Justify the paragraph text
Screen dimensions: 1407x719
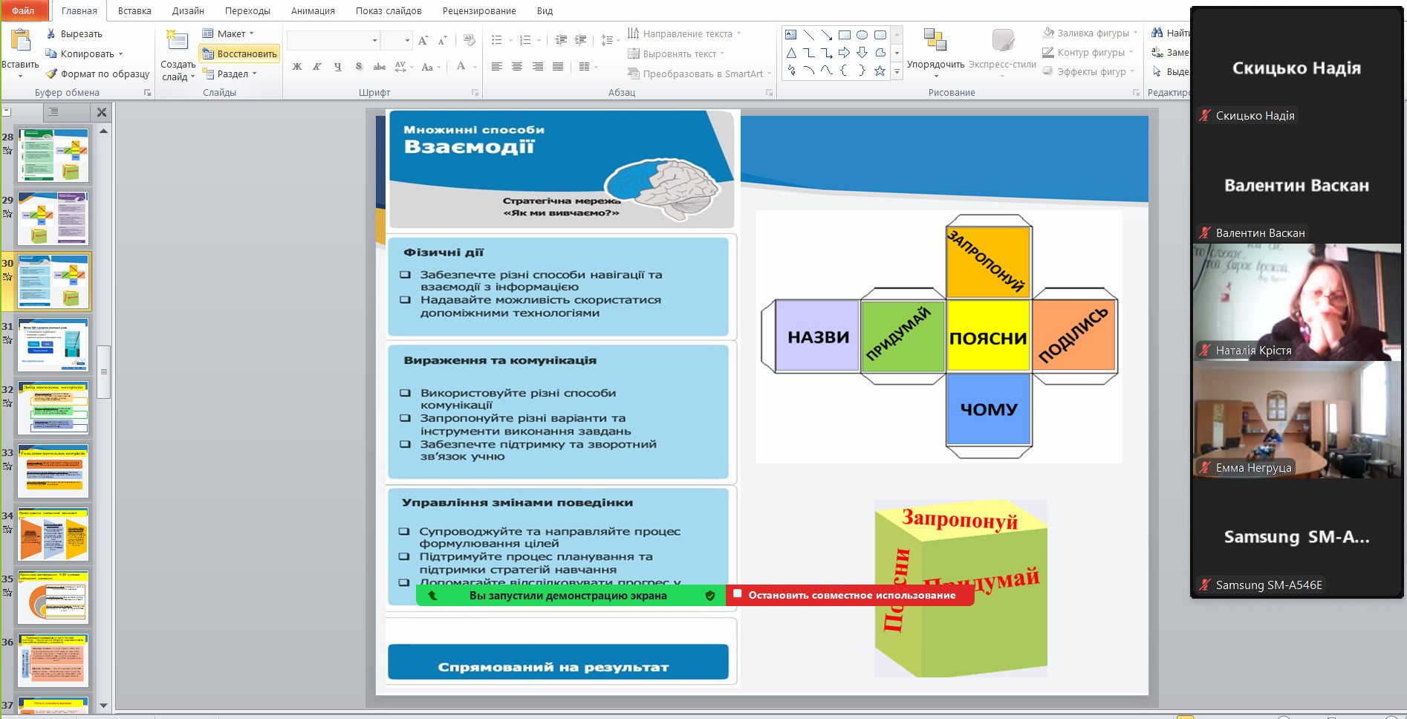[x=558, y=67]
